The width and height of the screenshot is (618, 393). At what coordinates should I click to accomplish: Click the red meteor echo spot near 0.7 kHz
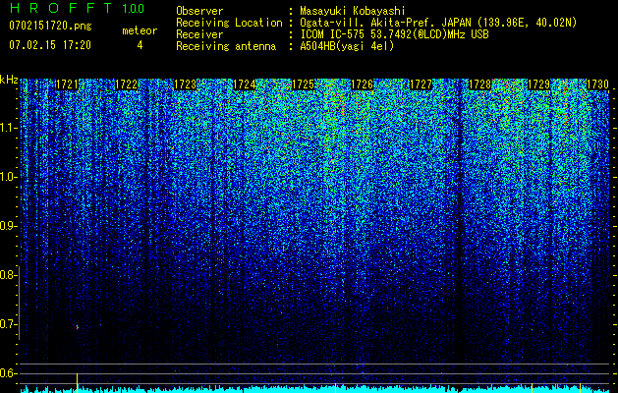pyautogui.click(x=78, y=327)
